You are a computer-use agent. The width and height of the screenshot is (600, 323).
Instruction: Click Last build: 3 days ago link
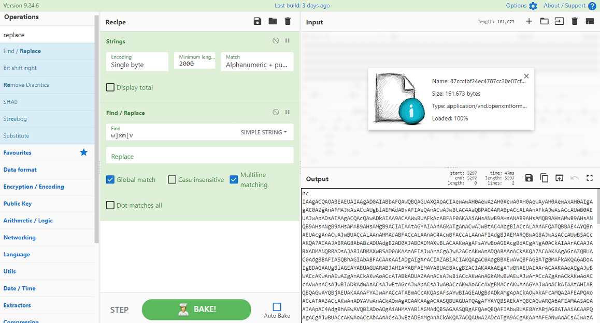tap(302, 5)
